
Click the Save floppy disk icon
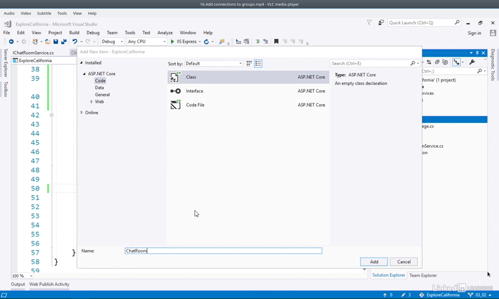[x=56, y=41]
